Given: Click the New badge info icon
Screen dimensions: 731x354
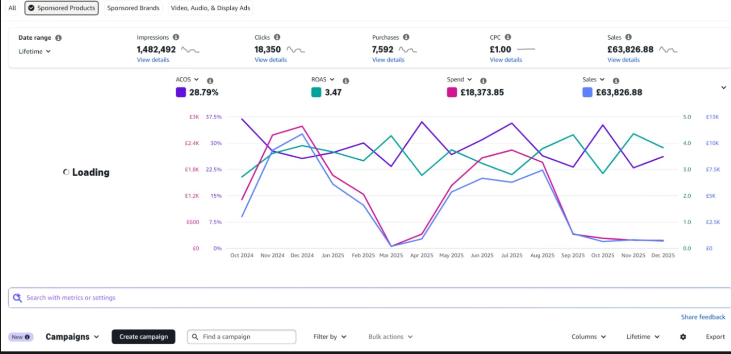Looking at the screenshot, I should pyautogui.click(x=27, y=337).
